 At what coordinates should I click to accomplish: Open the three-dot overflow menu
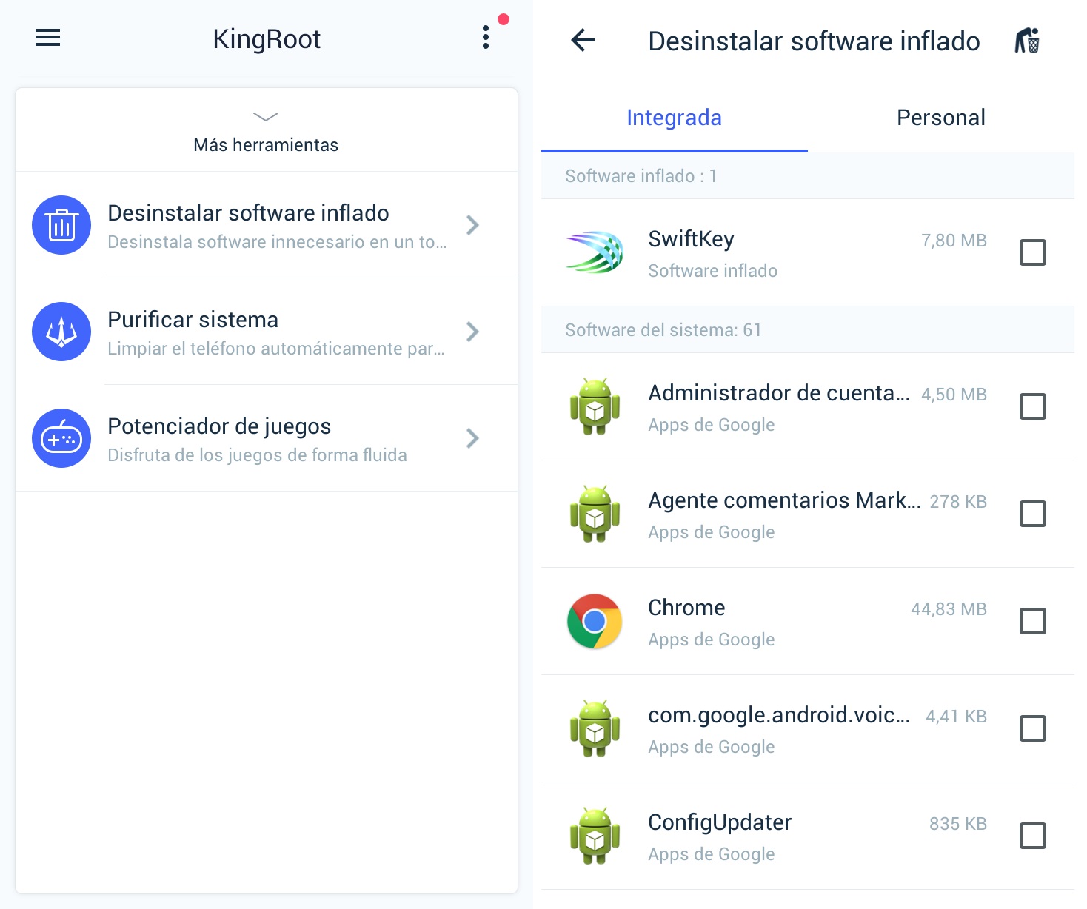pyautogui.click(x=486, y=38)
